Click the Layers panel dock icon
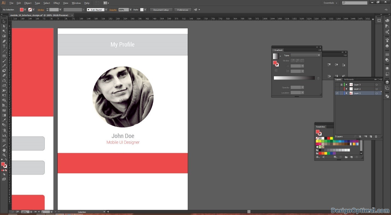391x215 pixels. (387, 82)
